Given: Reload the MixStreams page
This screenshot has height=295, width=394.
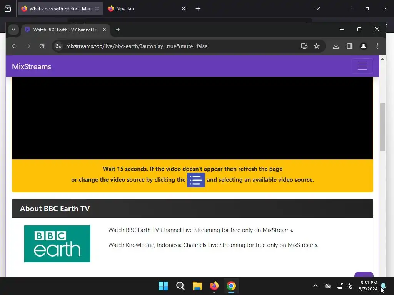Looking at the screenshot, I should point(42,46).
